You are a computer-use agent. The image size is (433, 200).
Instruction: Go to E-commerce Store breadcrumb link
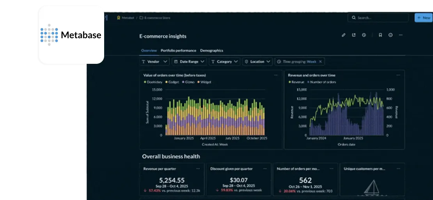[x=157, y=18]
